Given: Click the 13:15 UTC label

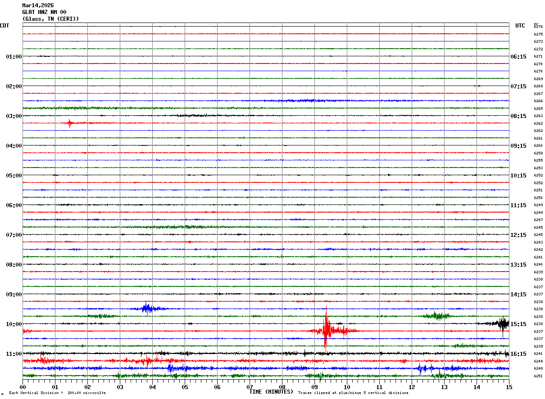Looking at the screenshot, I should pos(518,265).
